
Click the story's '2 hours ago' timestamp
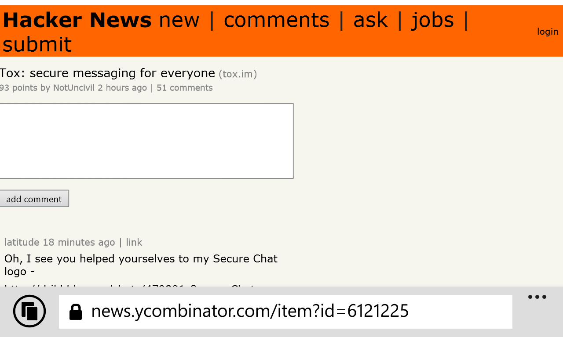pos(122,88)
